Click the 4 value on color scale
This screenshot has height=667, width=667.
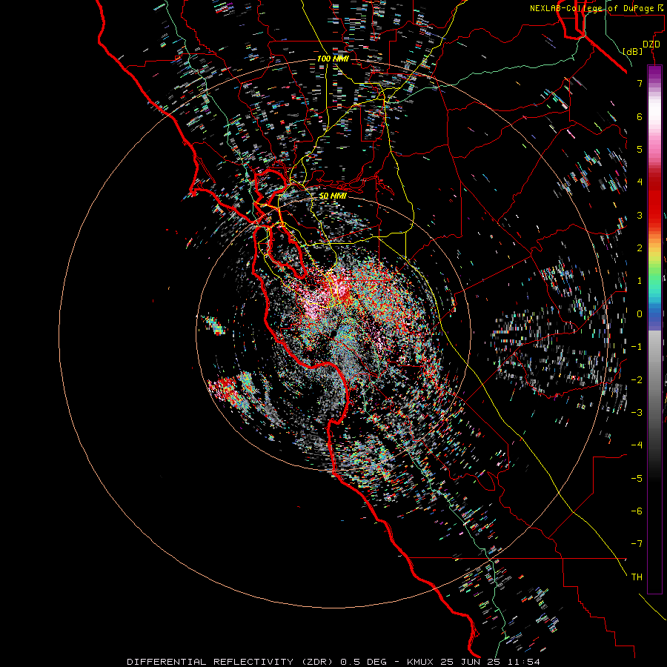click(x=640, y=182)
